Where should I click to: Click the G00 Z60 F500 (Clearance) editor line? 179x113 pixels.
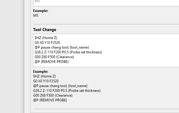pos(54,57)
